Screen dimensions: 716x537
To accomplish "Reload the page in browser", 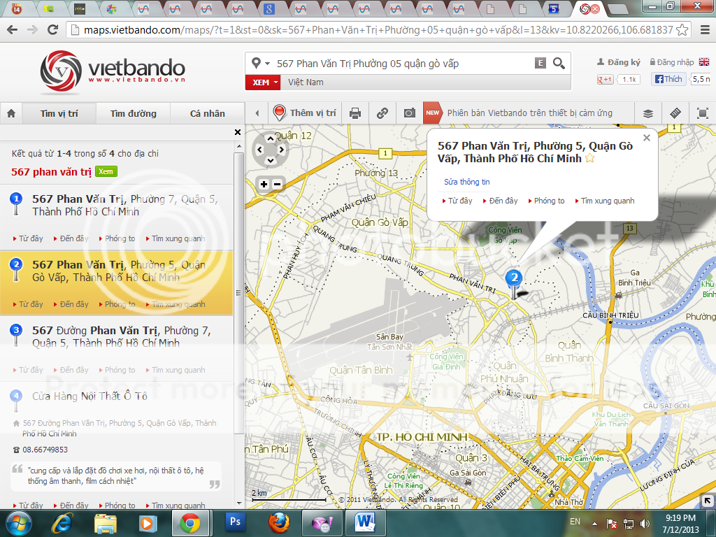I will pyautogui.click(x=53, y=29).
